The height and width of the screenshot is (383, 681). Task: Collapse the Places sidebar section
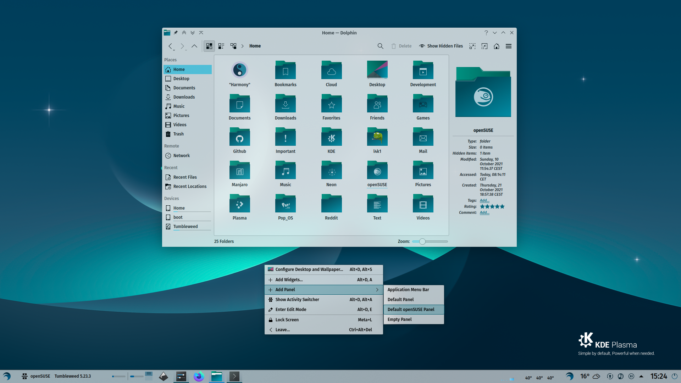pyautogui.click(x=170, y=60)
